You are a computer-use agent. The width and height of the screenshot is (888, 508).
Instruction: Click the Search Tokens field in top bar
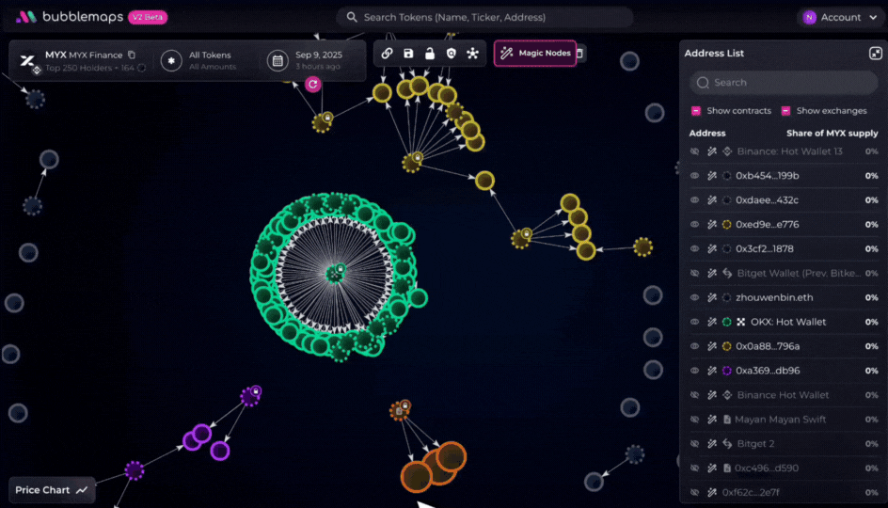point(484,17)
